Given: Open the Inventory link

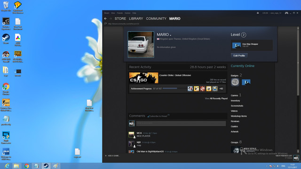Looking at the screenshot, I should tap(235, 100).
